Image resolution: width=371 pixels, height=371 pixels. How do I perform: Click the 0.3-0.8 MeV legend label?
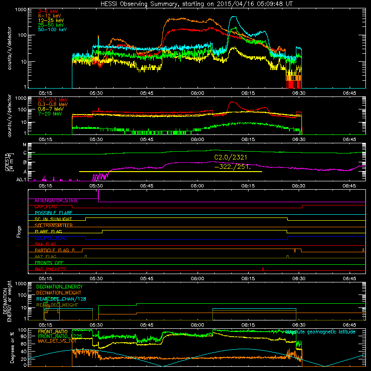53,104
